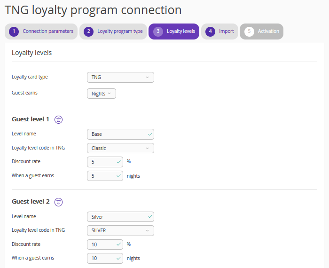Delete Guest level 2 with trash icon
The width and height of the screenshot is (329, 268).
(58, 202)
